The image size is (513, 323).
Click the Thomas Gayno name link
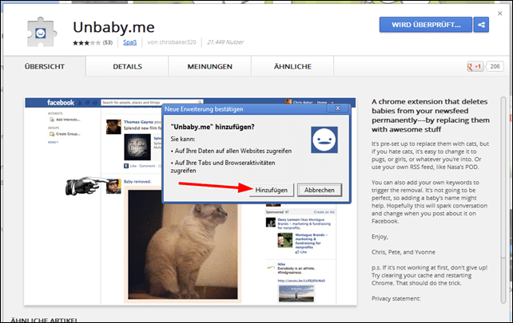138,122
